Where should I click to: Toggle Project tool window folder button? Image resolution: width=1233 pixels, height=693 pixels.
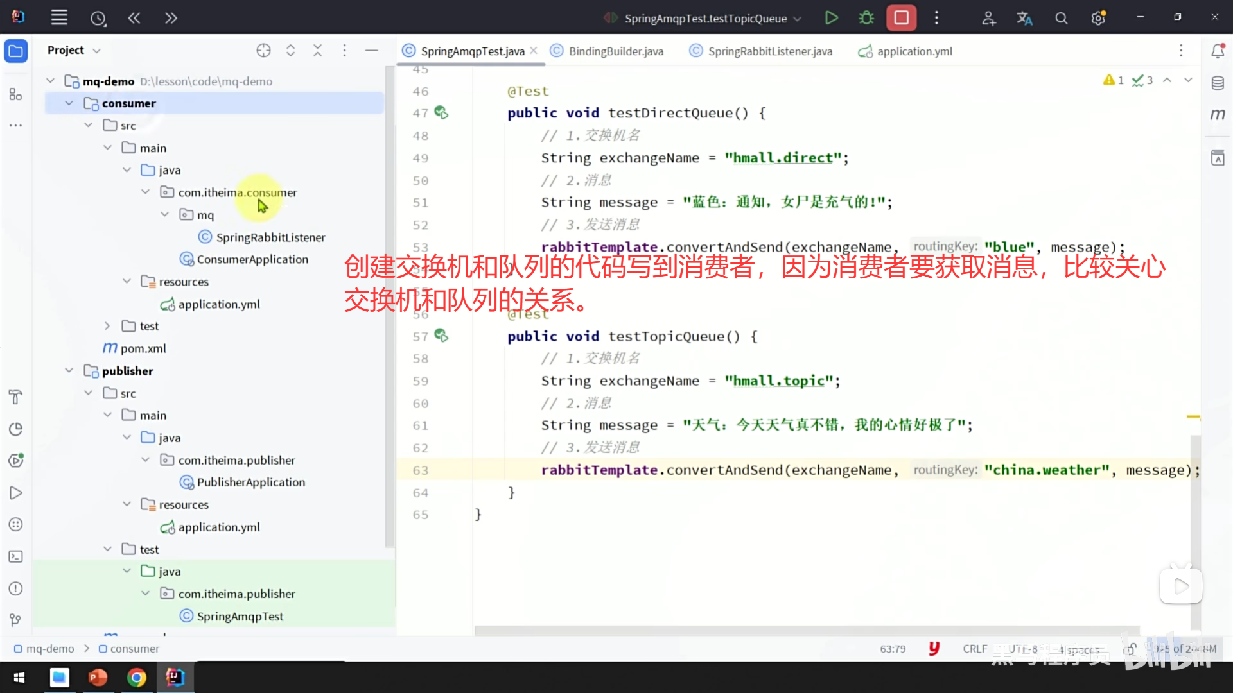tap(16, 51)
